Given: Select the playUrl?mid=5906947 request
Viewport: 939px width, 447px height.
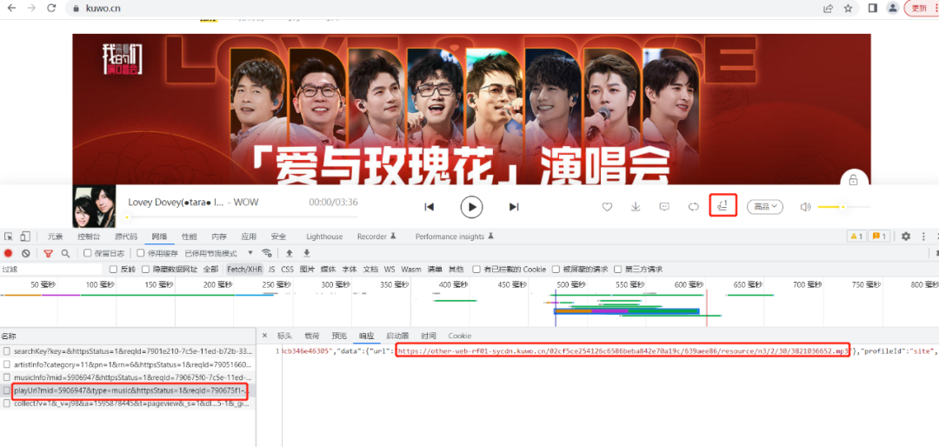Looking at the screenshot, I should point(128,390).
